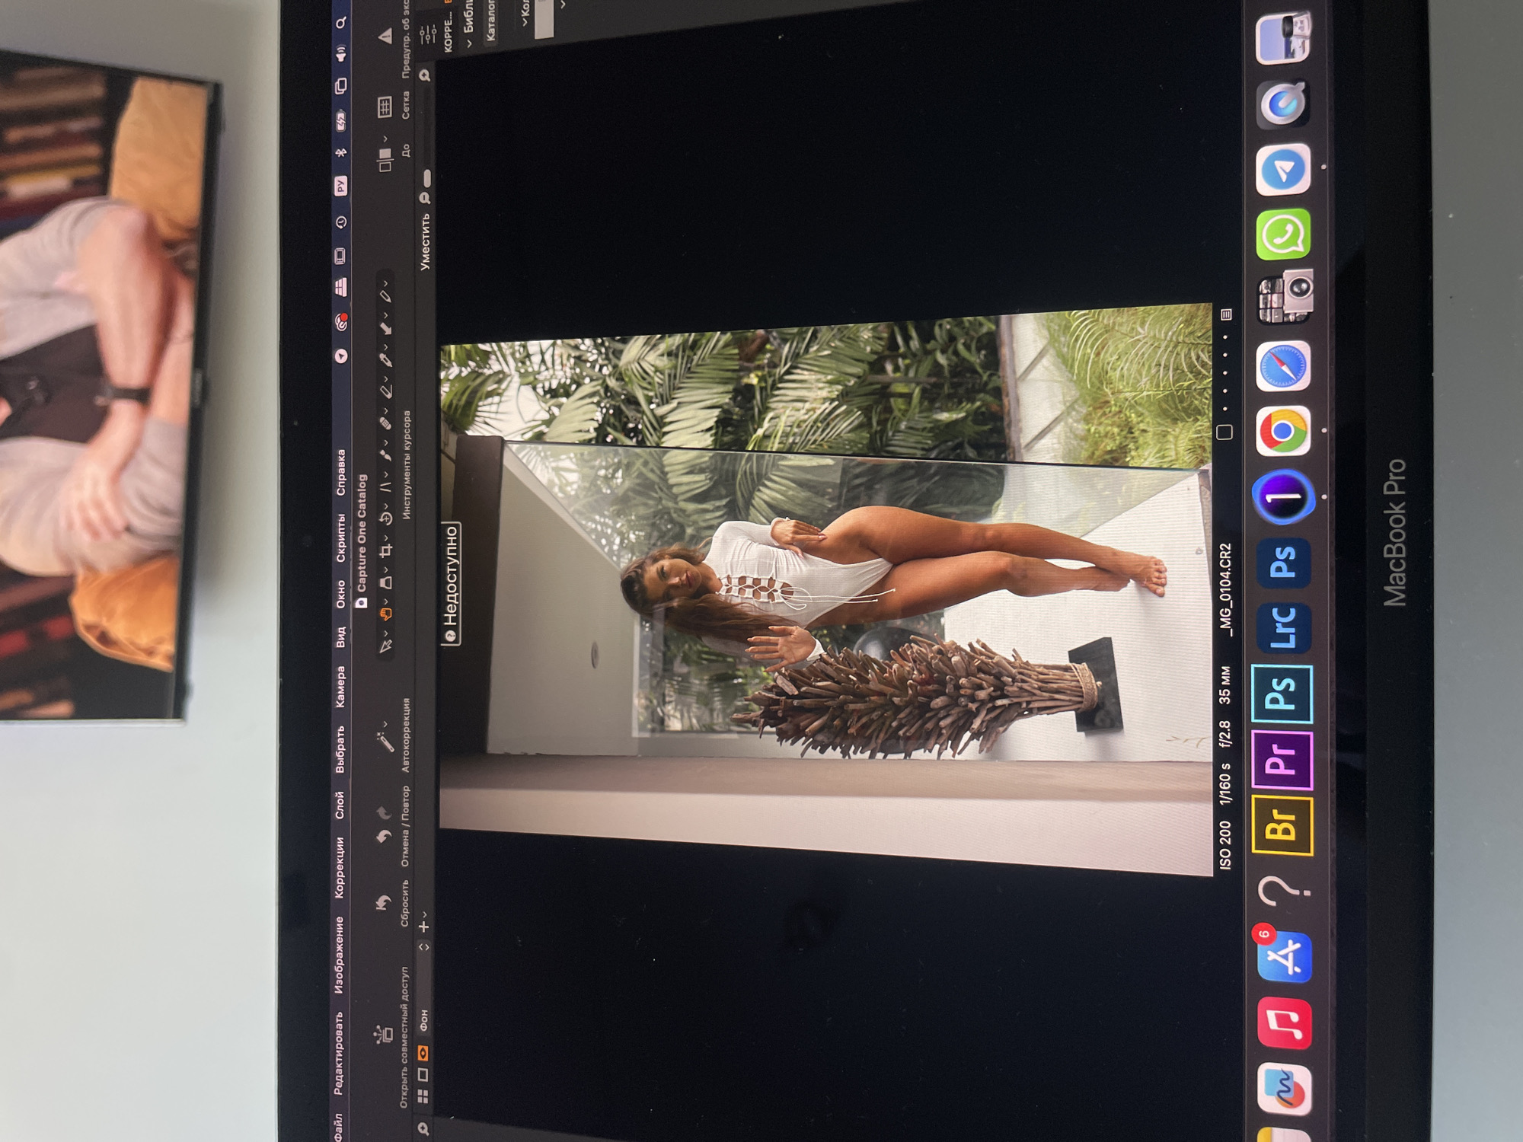This screenshot has height=1142, width=1523.
Task: Click the f/2.8 aperture value
Action: (1224, 734)
